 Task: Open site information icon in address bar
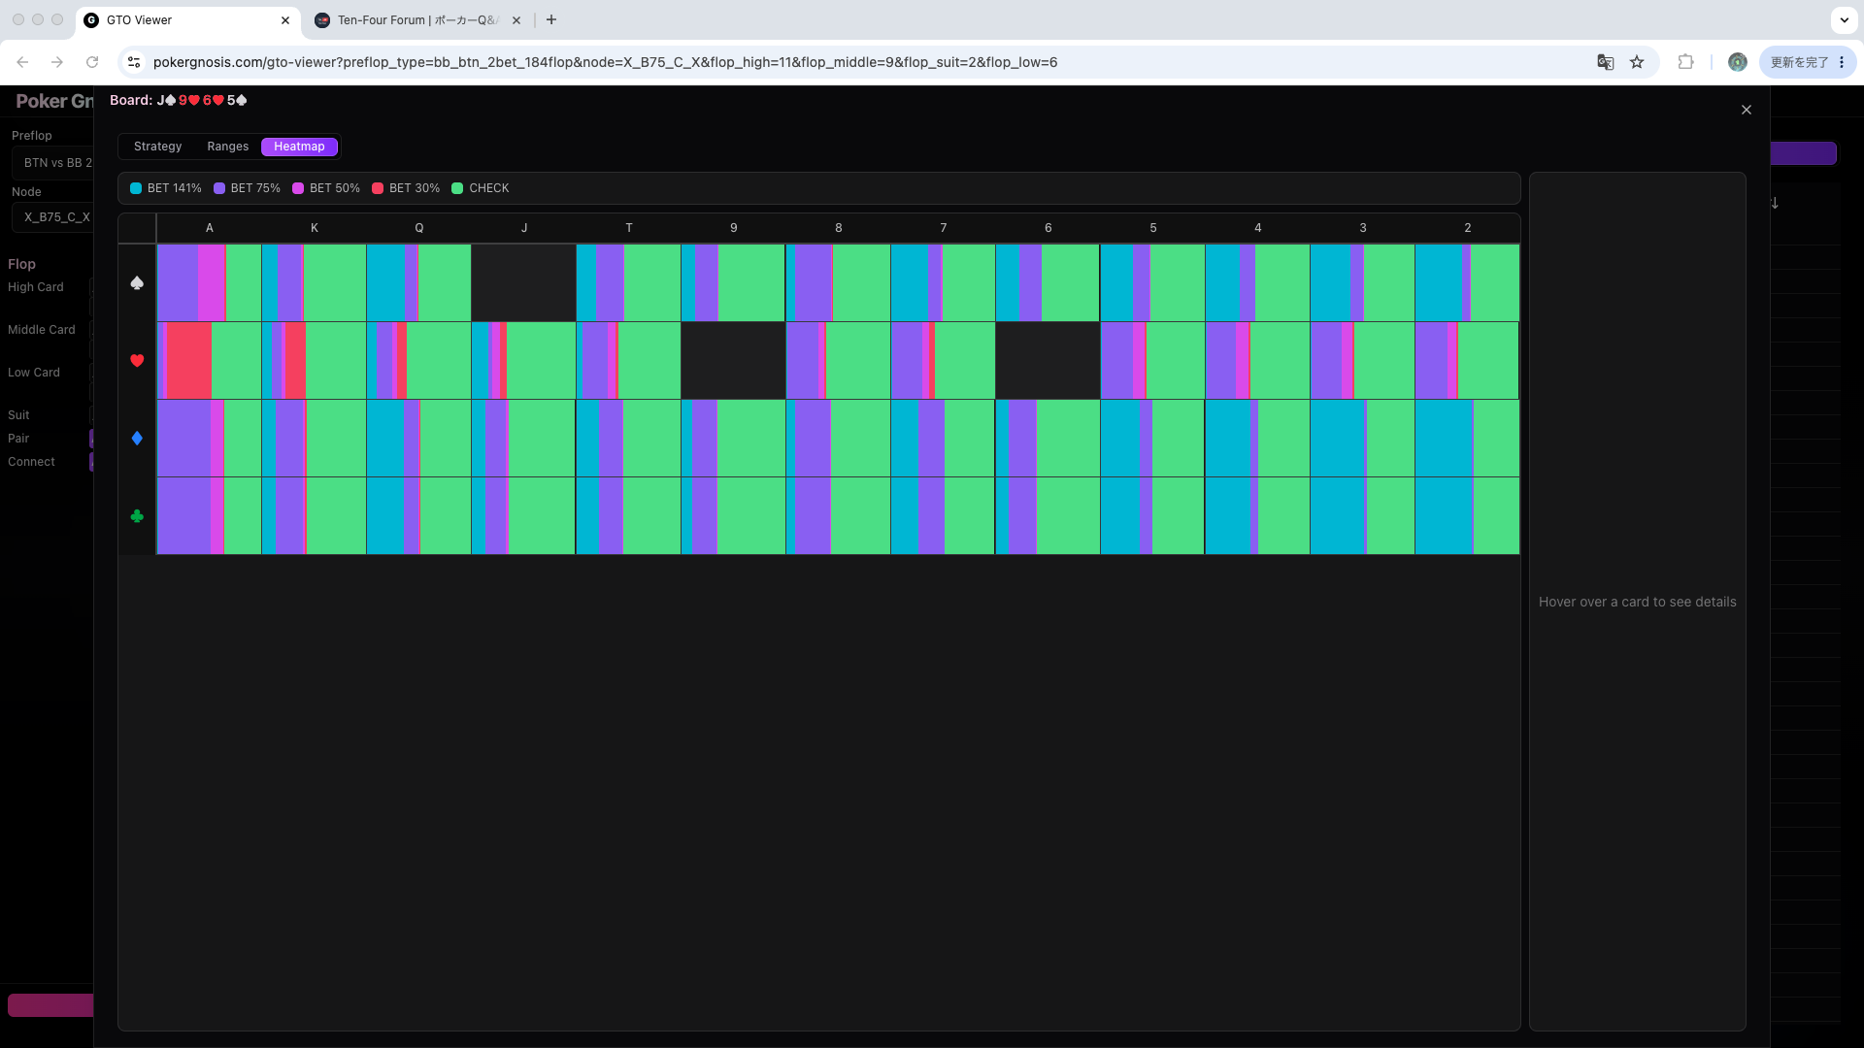point(134,62)
